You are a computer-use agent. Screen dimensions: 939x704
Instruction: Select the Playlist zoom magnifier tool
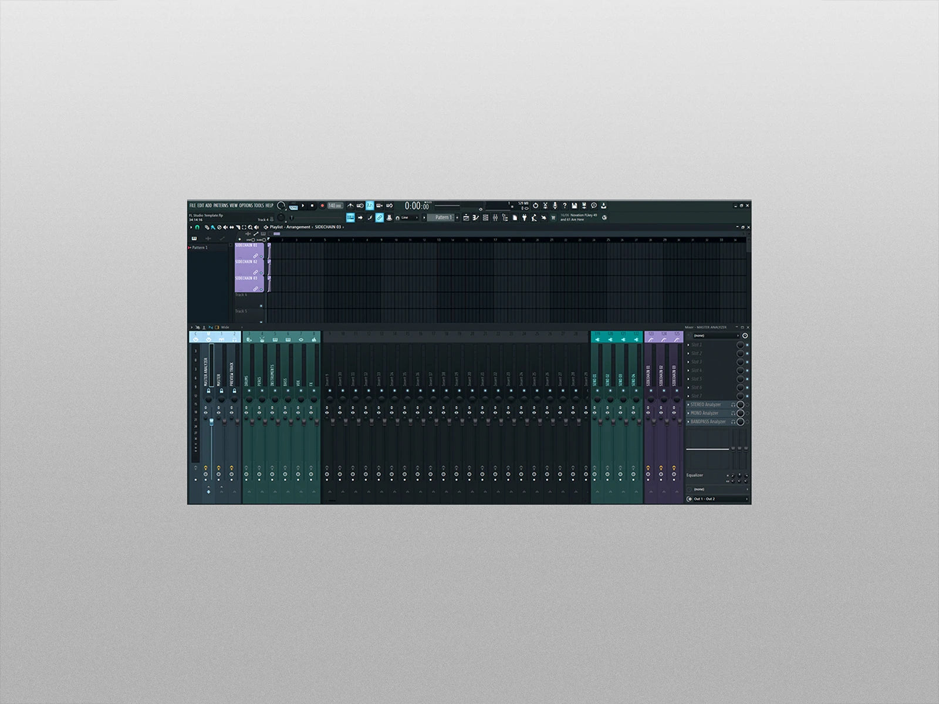pos(250,227)
